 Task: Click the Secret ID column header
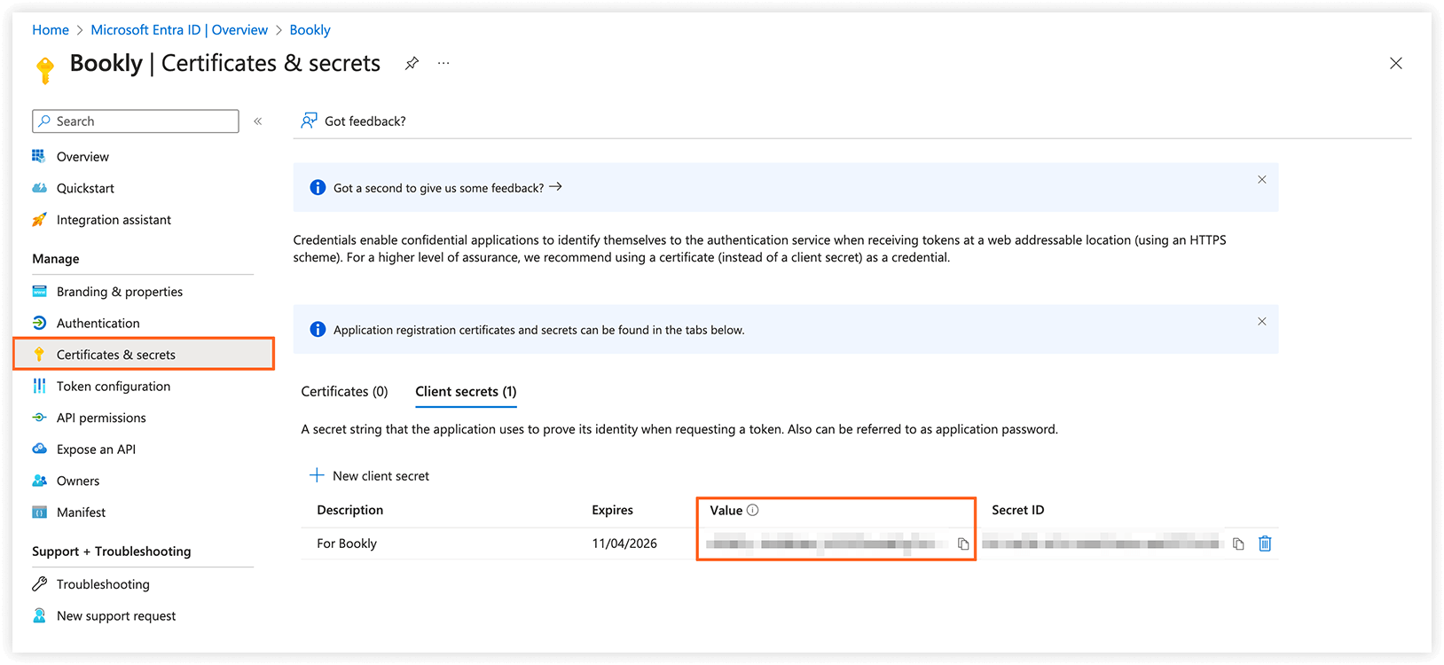tap(1017, 510)
